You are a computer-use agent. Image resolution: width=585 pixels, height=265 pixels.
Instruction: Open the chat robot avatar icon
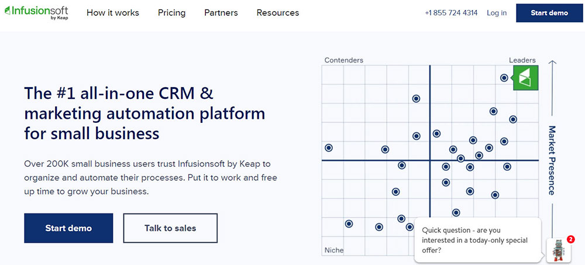point(559,250)
